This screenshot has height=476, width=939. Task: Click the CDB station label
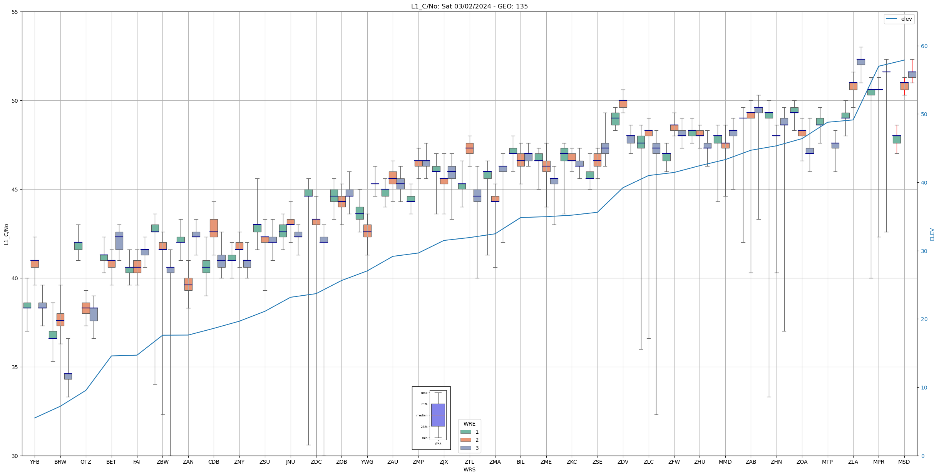pyautogui.click(x=214, y=462)
